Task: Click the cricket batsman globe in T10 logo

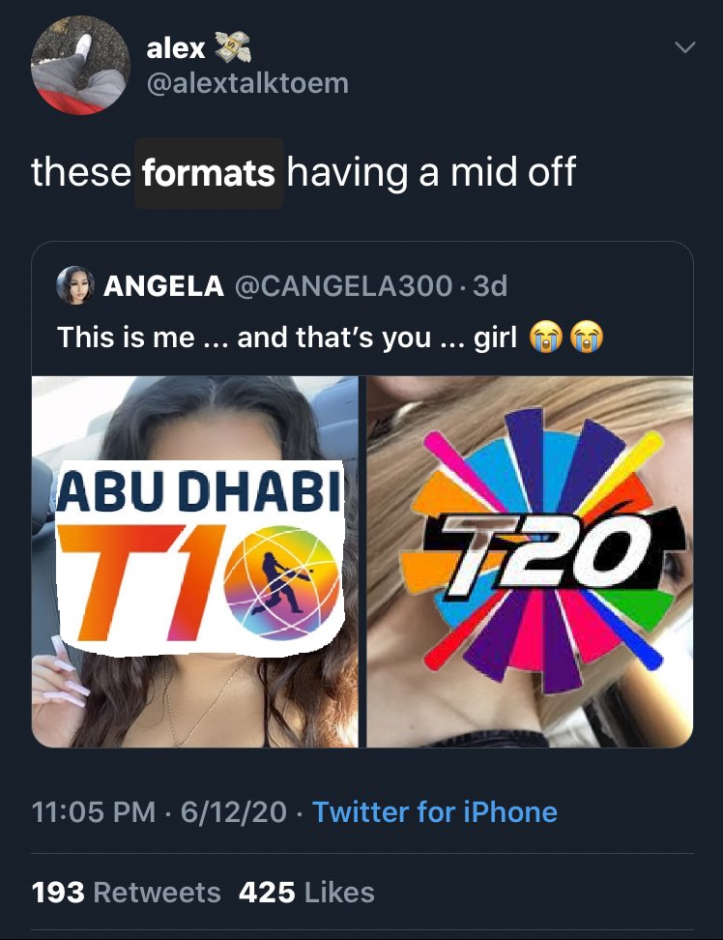Action: (281, 582)
